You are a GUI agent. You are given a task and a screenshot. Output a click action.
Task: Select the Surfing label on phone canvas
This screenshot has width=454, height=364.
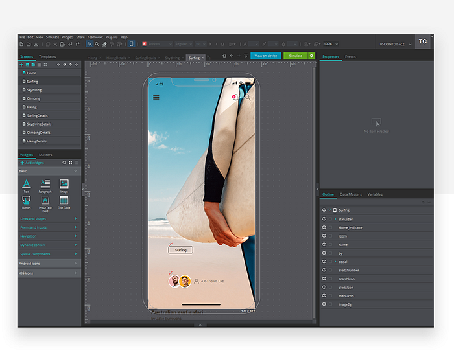(x=181, y=250)
